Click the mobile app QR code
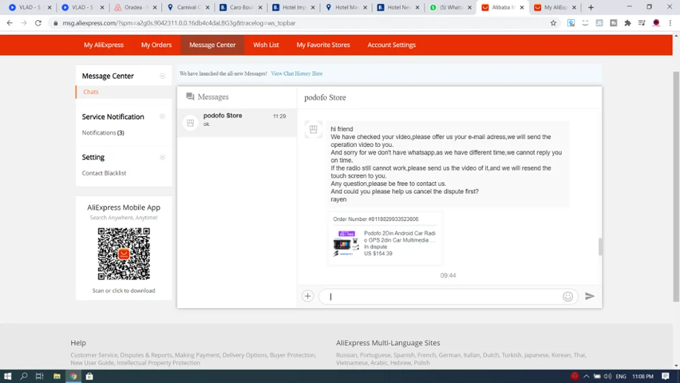Image resolution: width=680 pixels, height=383 pixels. pos(124,254)
